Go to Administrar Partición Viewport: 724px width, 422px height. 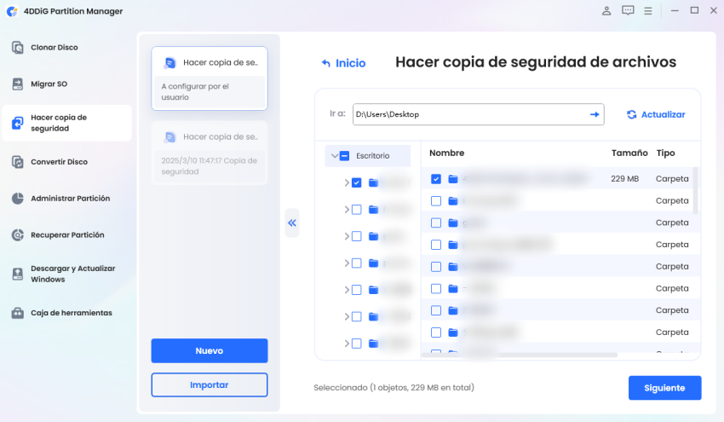click(x=70, y=199)
